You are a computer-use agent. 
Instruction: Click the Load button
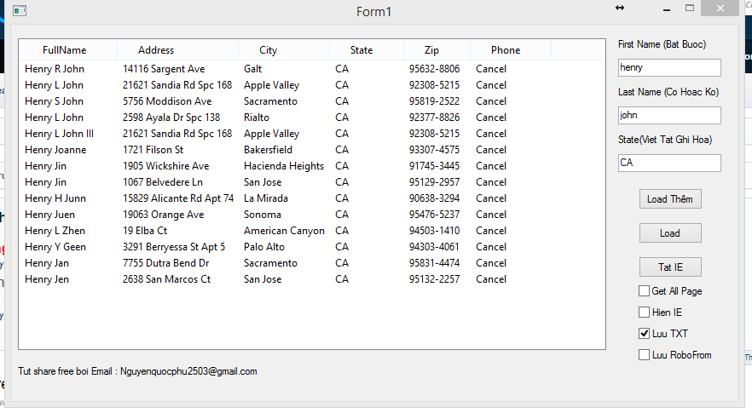click(x=669, y=233)
